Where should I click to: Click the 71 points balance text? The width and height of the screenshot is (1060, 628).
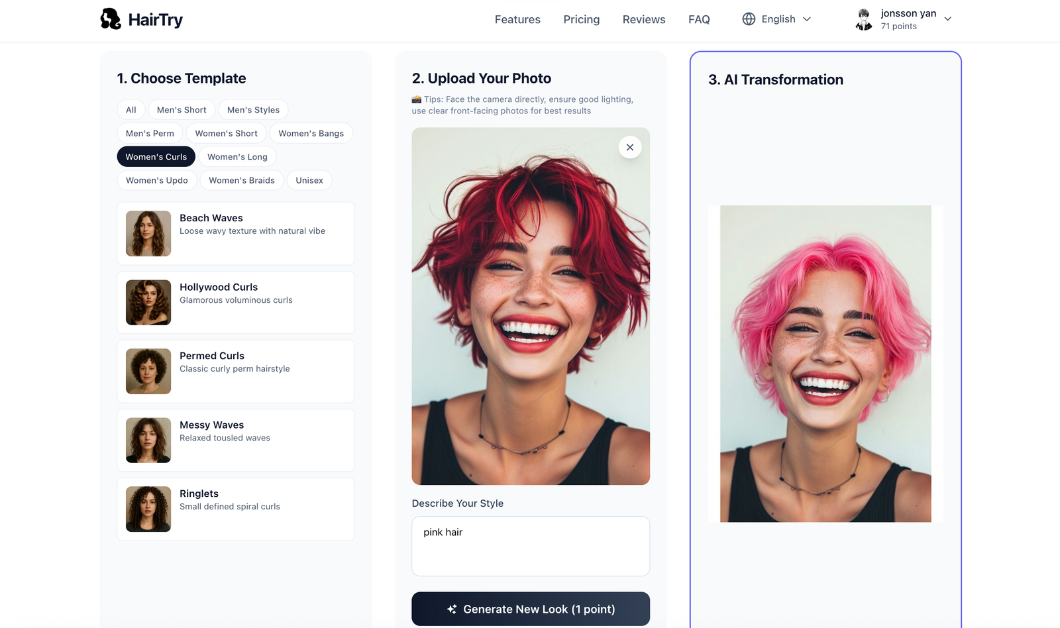pos(899,26)
